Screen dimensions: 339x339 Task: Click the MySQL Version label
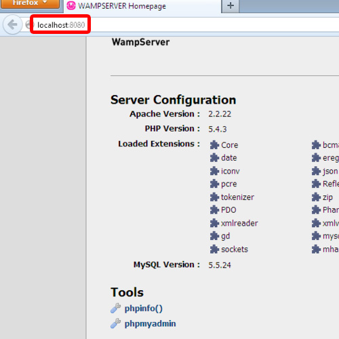coord(167,264)
